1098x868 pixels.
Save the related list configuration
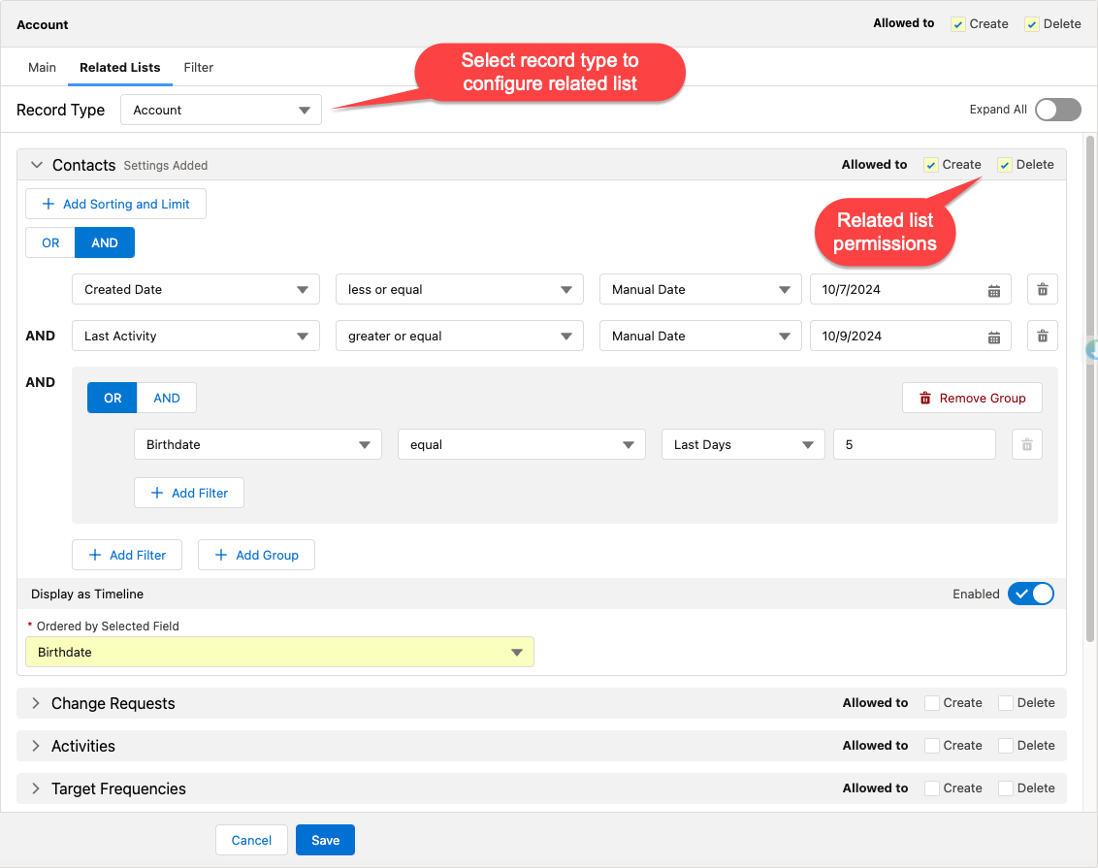pos(325,840)
